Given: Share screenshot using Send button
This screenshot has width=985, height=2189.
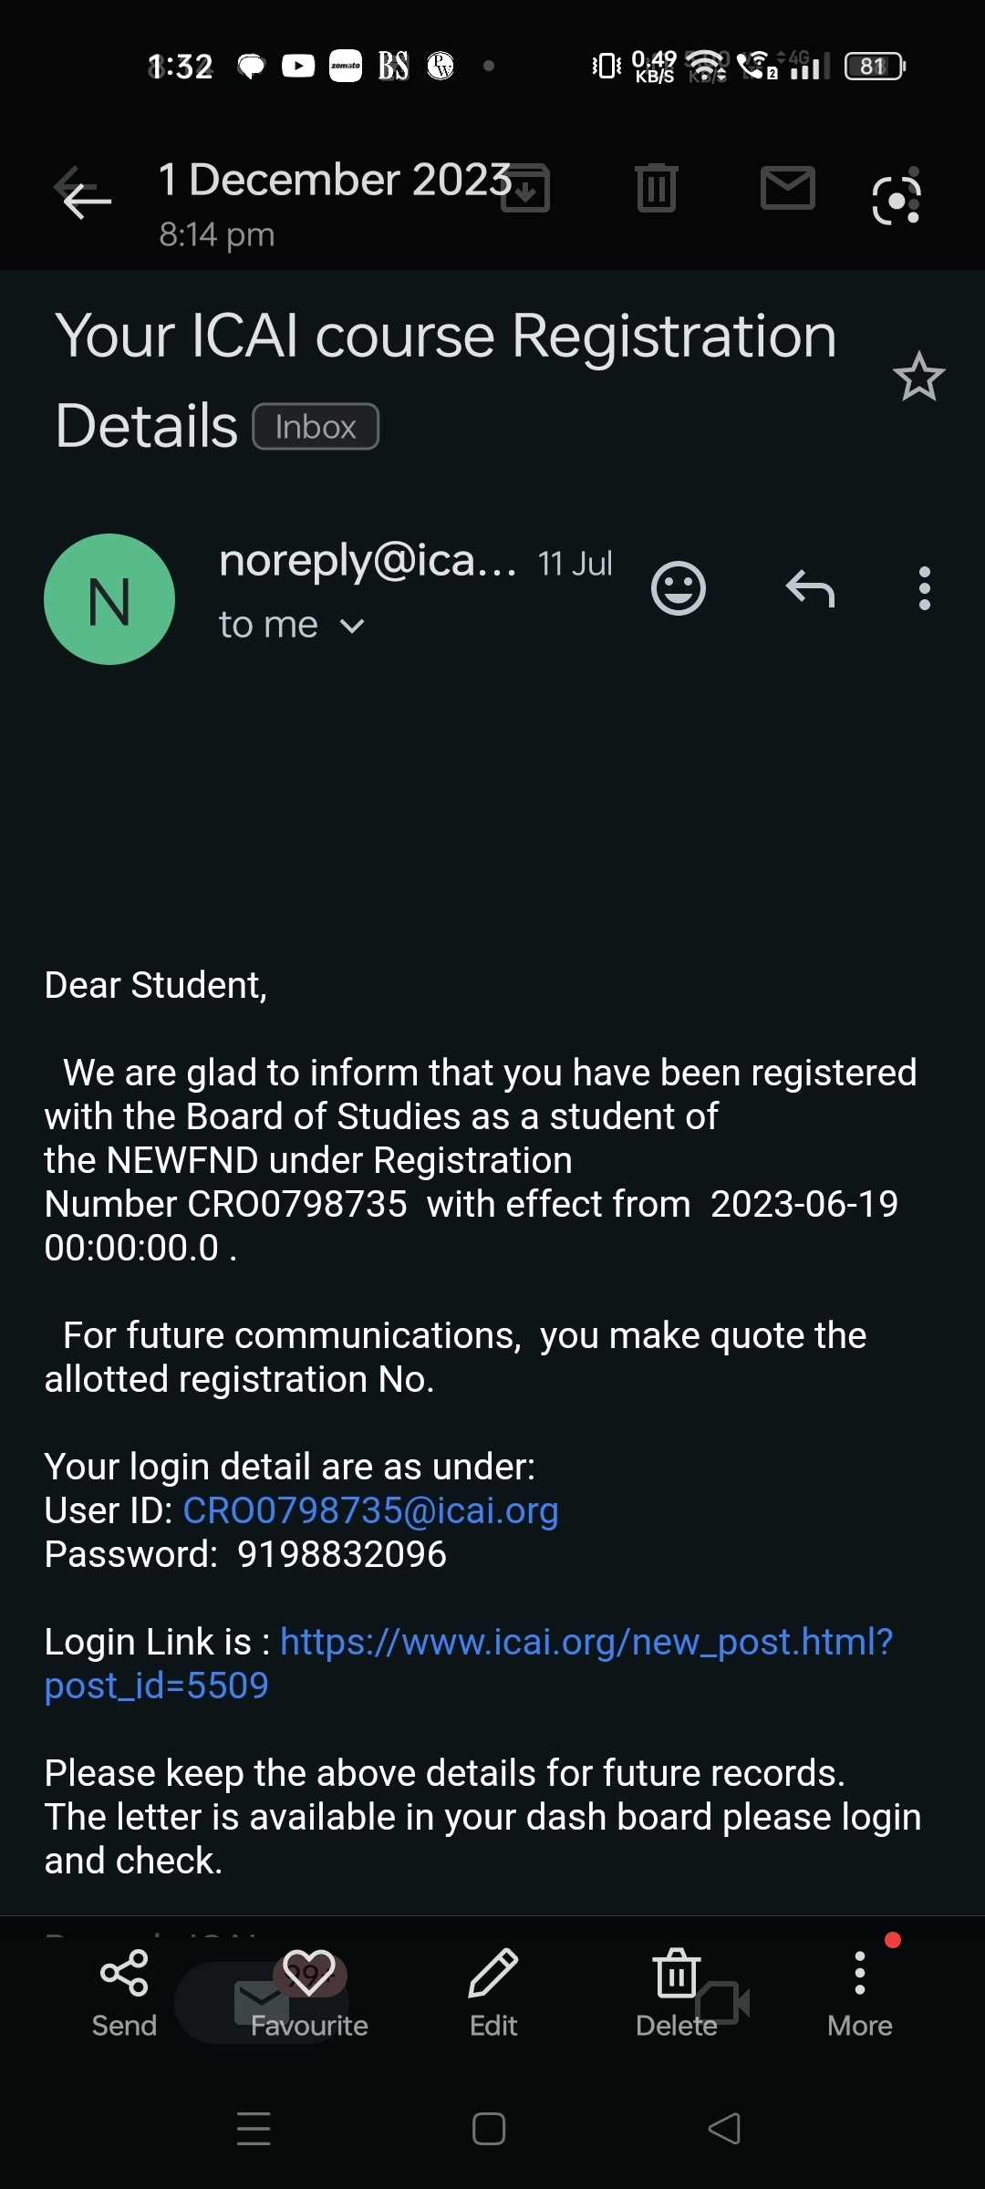Looking at the screenshot, I should 124,1993.
